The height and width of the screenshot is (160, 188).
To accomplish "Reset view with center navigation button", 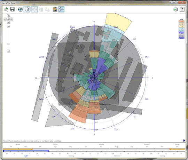I will coord(8,19).
